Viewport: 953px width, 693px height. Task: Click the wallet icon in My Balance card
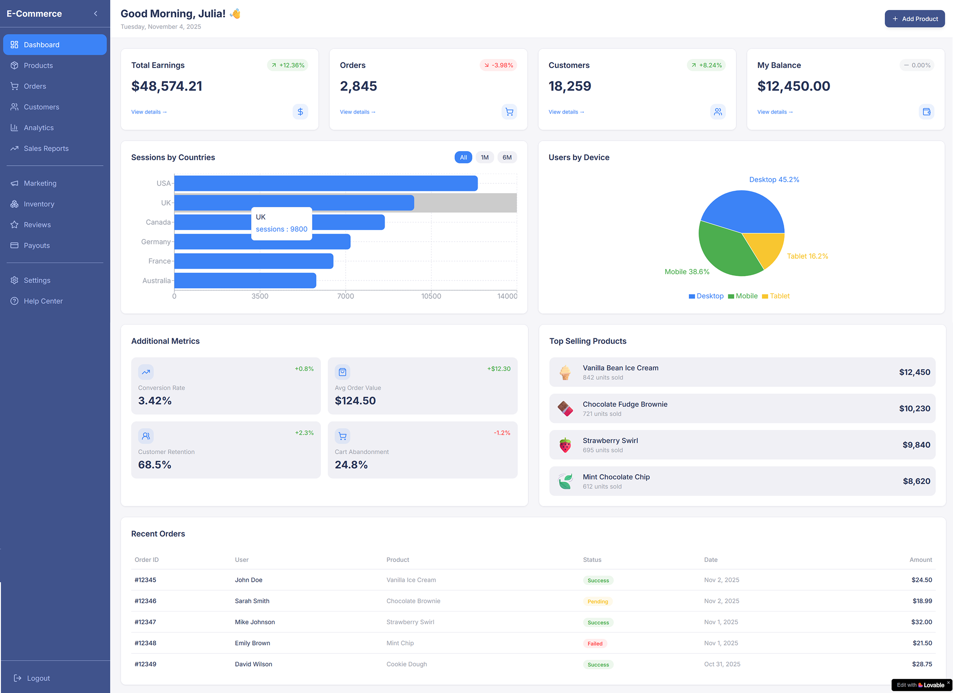click(x=926, y=112)
